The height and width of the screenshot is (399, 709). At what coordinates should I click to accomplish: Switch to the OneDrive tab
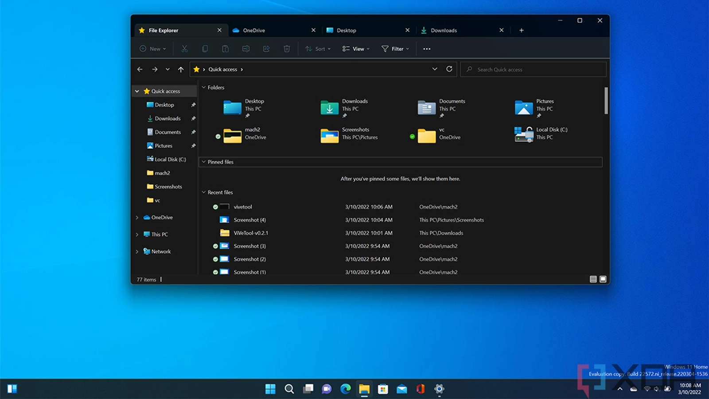[254, 31]
